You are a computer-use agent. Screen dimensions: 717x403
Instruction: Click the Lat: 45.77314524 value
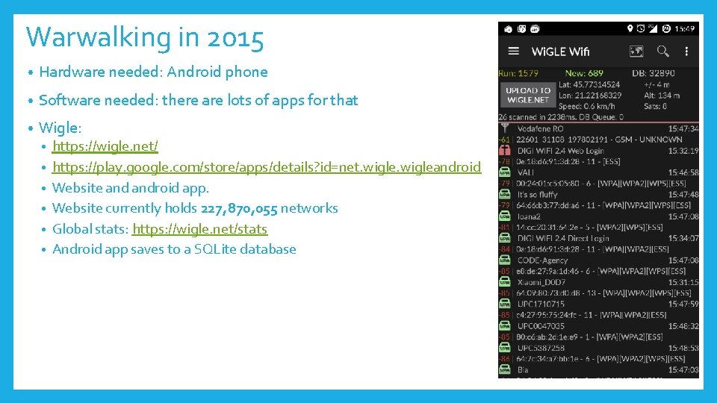click(589, 84)
